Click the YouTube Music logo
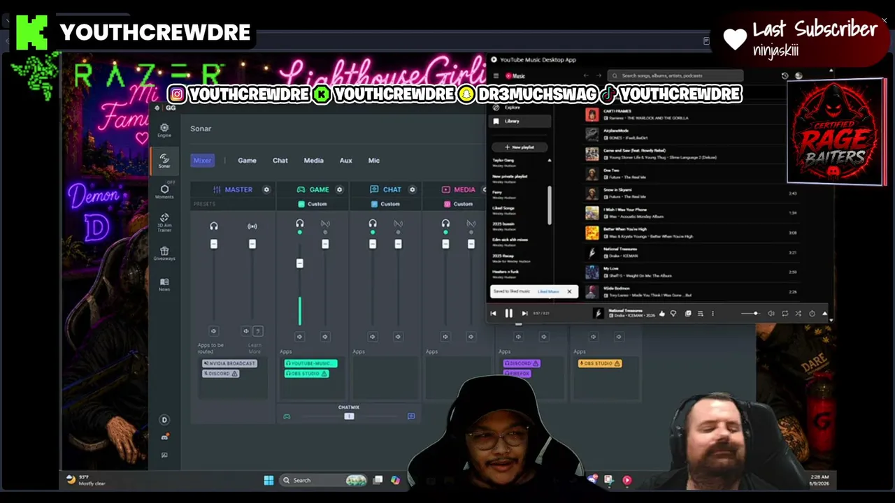Image resolution: width=895 pixels, height=503 pixels. coord(517,75)
